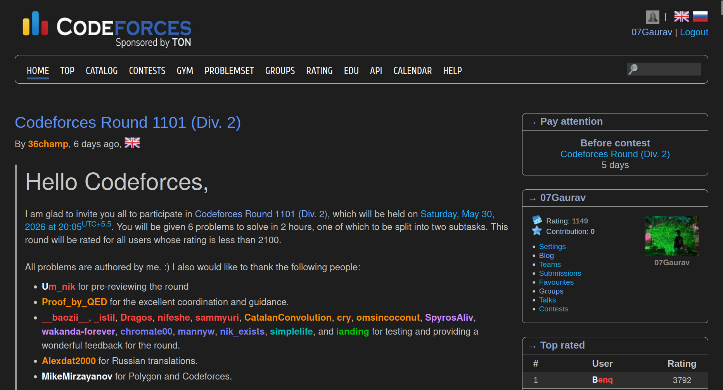
Task: Open the Codeforces Round 1101 post title
Action: [x=128, y=122]
